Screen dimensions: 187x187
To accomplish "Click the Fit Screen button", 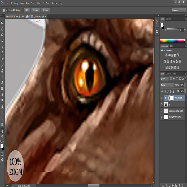I will pyautogui.click(x=36, y=10).
